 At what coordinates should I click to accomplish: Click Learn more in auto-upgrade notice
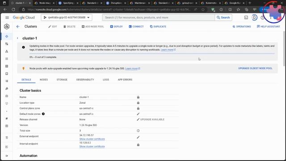coord(133,68)
